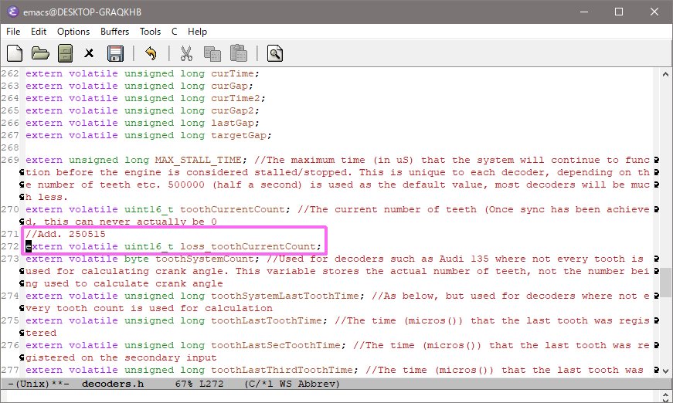
Task: Click the Emacs logo in title bar
Action: (x=12, y=12)
